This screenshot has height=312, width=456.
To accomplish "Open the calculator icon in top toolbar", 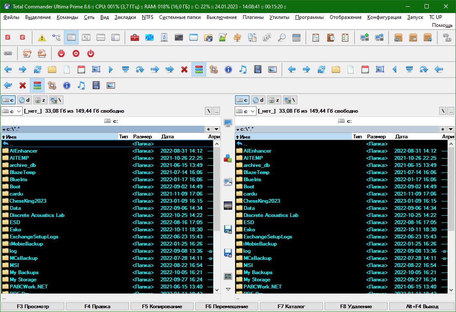I will [x=296, y=38].
